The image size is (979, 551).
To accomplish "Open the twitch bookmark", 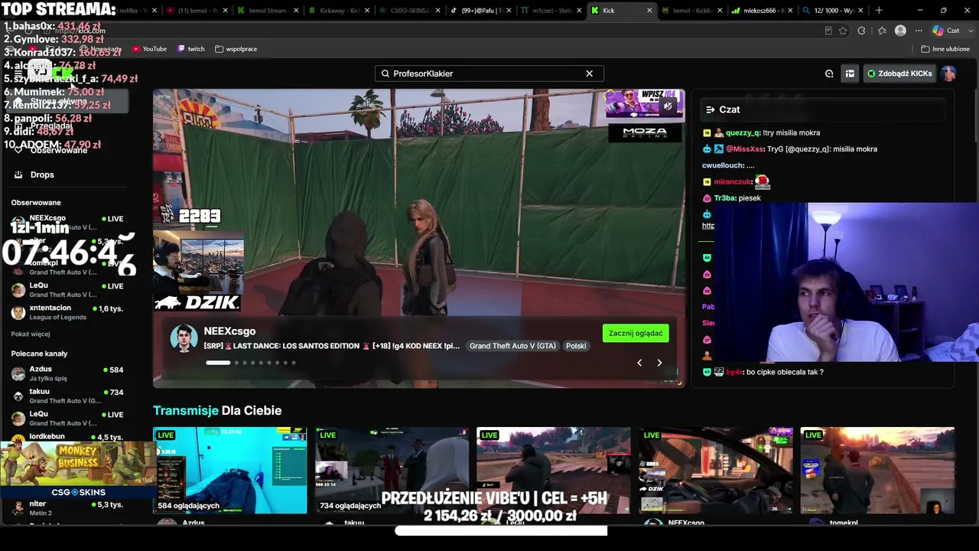I will [190, 49].
